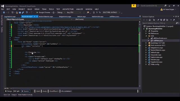
Task: Click Sync with Active Document icon
Action: point(158,20)
